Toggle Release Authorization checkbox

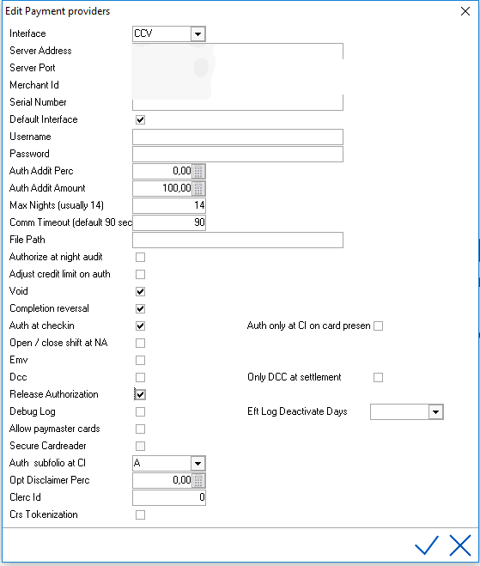(140, 394)
